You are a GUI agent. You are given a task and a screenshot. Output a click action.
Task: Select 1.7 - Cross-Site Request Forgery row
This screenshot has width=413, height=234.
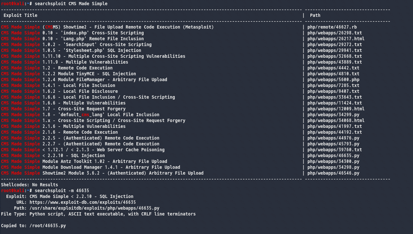pos(63,109)
